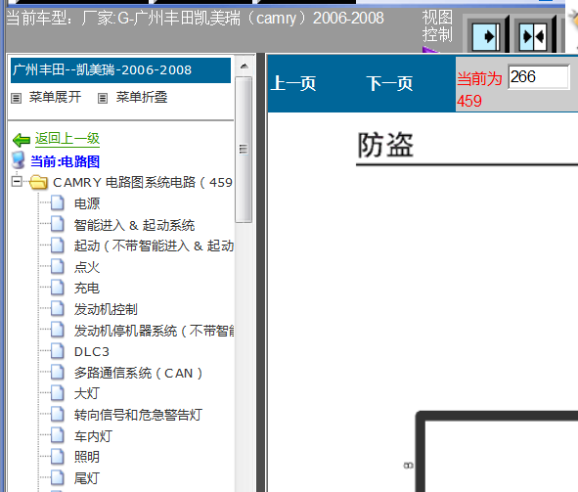578x492 pixels.
Task: Click the 当前:电路图 label
Action: pos(65,161)
